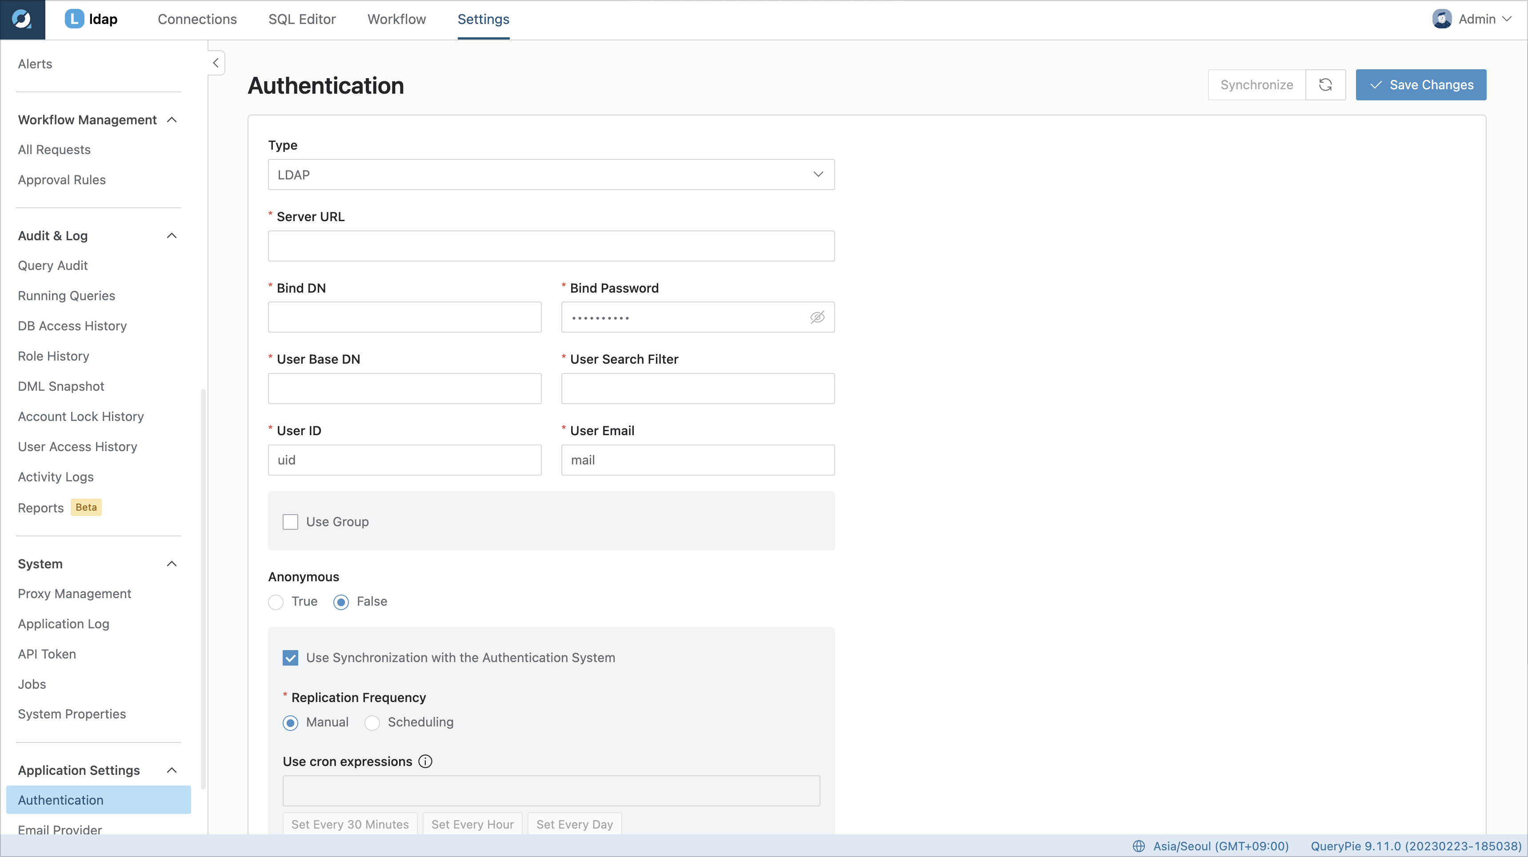Open Account Lock History page
Viewport: 1528px width, 857px height.
coord(81,417)
